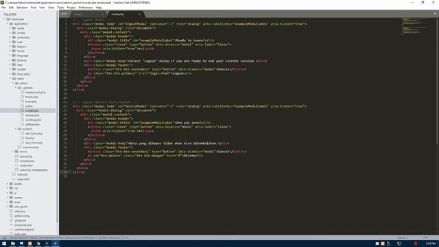Expand the controllers folder
Viewport: 439px width, 247px height.
click(10, 37)
